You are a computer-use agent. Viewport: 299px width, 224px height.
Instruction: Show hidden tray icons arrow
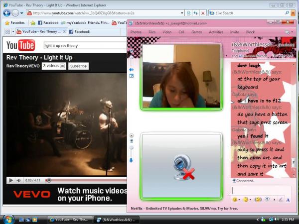tap(258, 220)
